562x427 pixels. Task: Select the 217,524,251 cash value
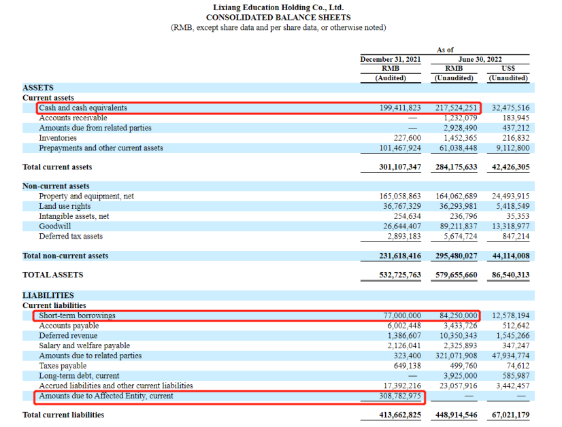(x=456, y=108)
